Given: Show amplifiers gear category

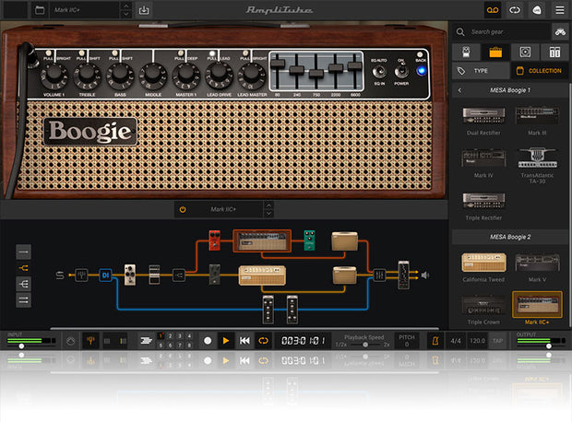Looking at the screenshot, I should pyautogui.click(x=495, y=53).
